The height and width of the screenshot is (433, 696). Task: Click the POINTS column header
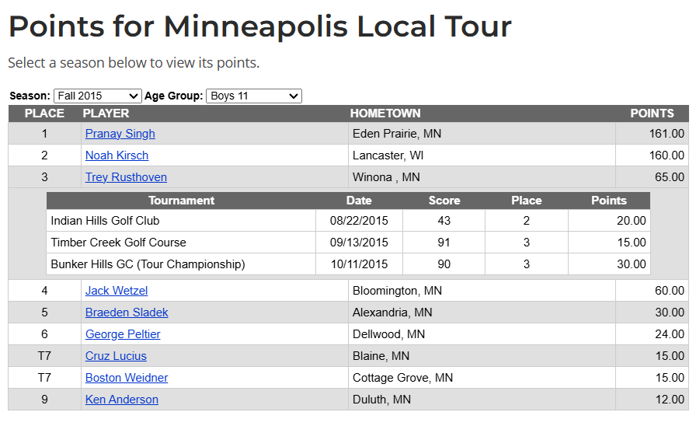point(652,113)
